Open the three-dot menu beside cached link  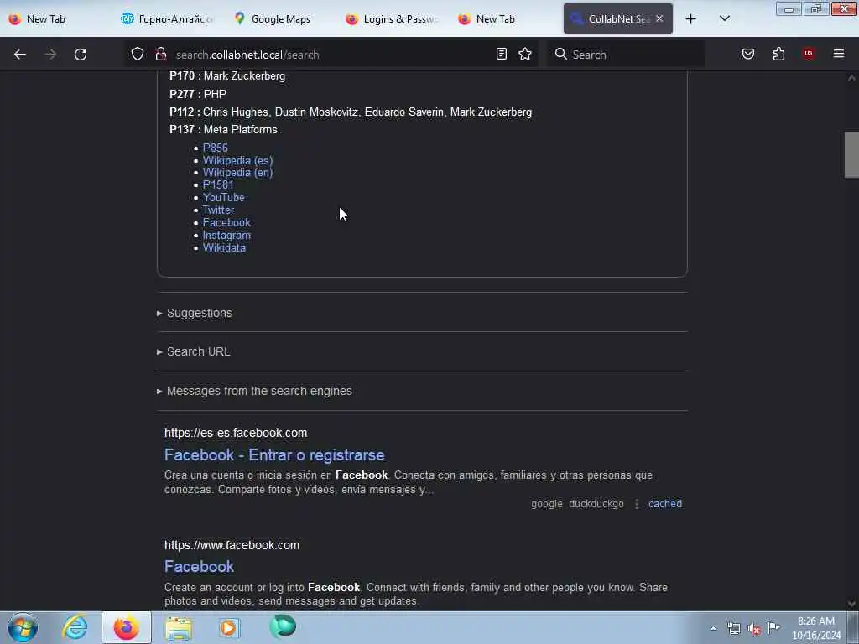(637, 504)
